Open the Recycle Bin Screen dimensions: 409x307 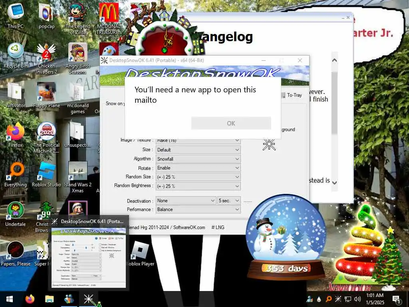tap(16, 55)
